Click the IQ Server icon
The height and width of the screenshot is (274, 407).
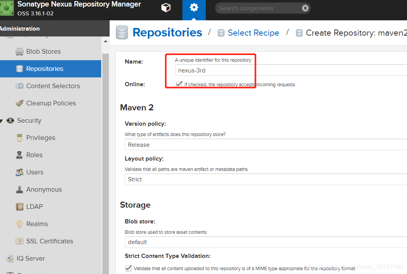(10, 258)
